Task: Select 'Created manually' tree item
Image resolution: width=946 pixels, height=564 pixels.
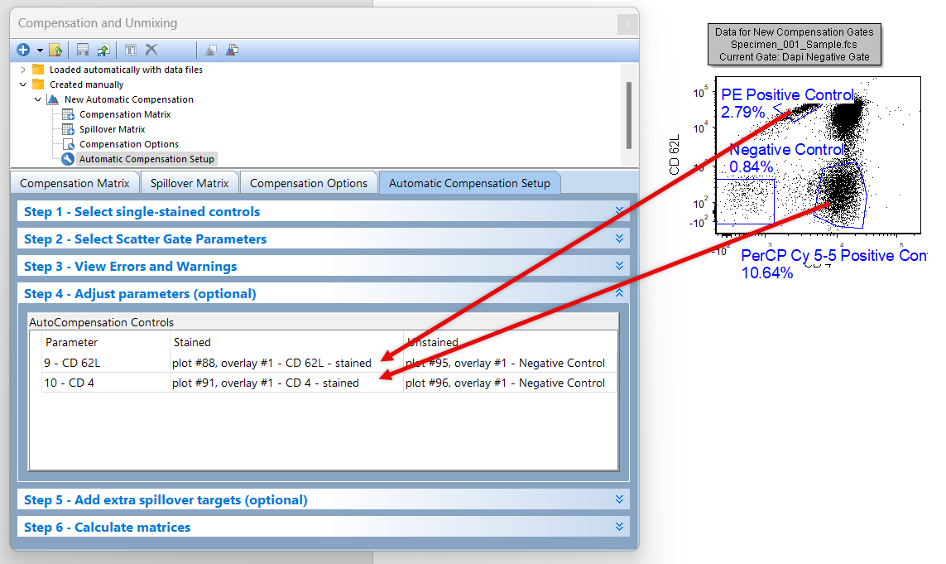Action: (86, 84)
